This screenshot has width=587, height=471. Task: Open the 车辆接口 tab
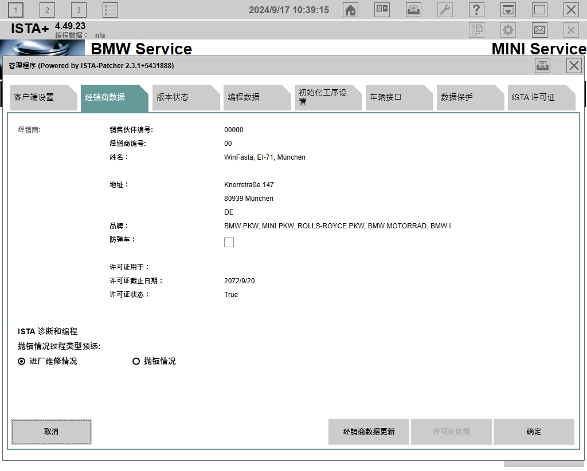pyautogui.click(x=399, y=97)
